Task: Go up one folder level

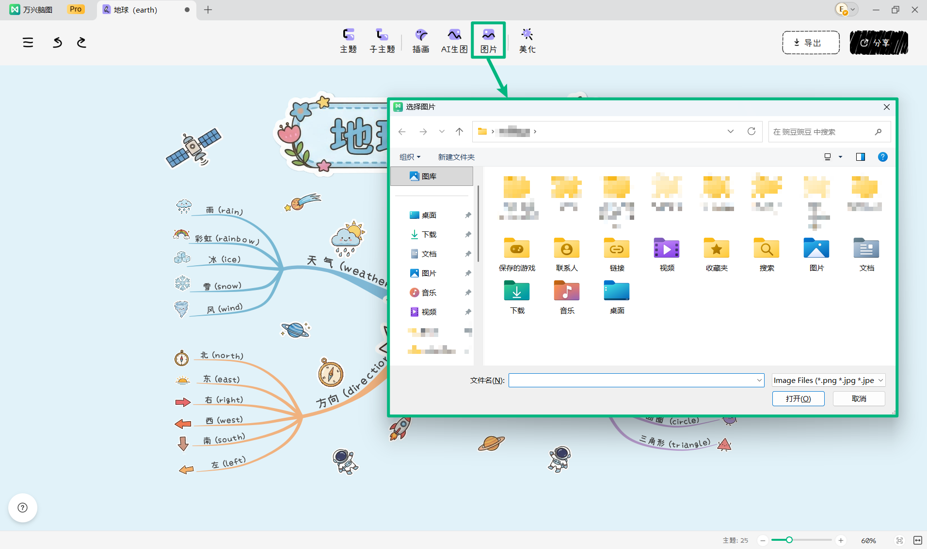Action: (460, 132)
